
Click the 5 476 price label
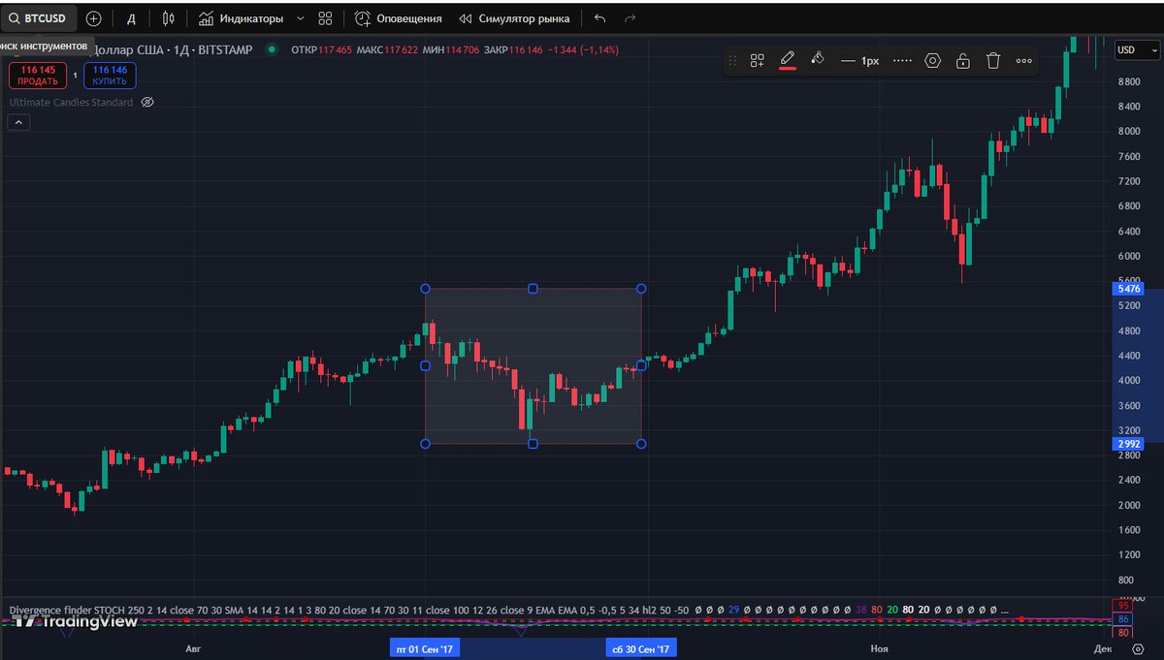click(x=1130, y=289)
